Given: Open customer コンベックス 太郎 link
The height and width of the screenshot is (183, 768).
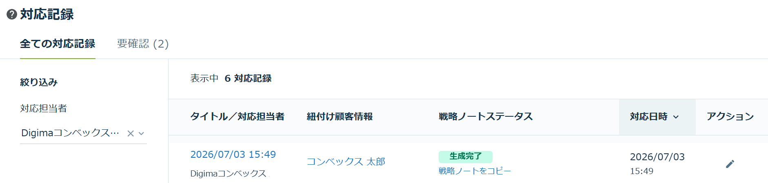Looking at the screenshot, I should [346, 161].
